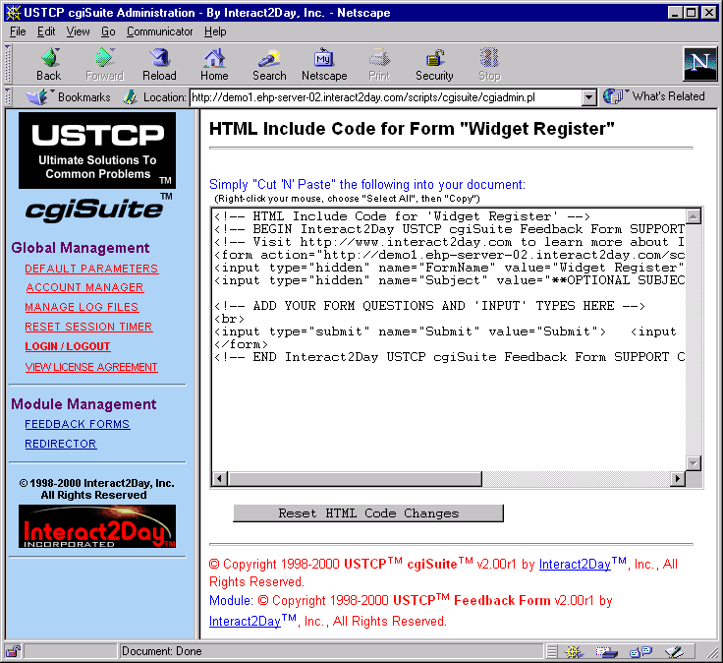The width and height of the screenshot is (723, 663).
Task: Open FEEDBACK FORMS module link
Action: click(78, 424)
